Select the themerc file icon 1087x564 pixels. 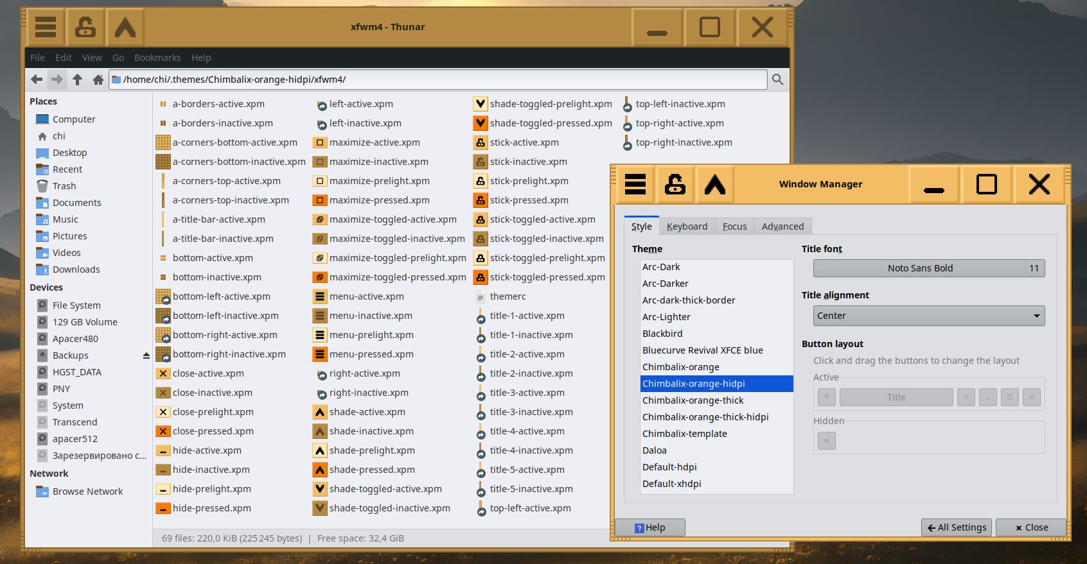(x=481, y=296)
